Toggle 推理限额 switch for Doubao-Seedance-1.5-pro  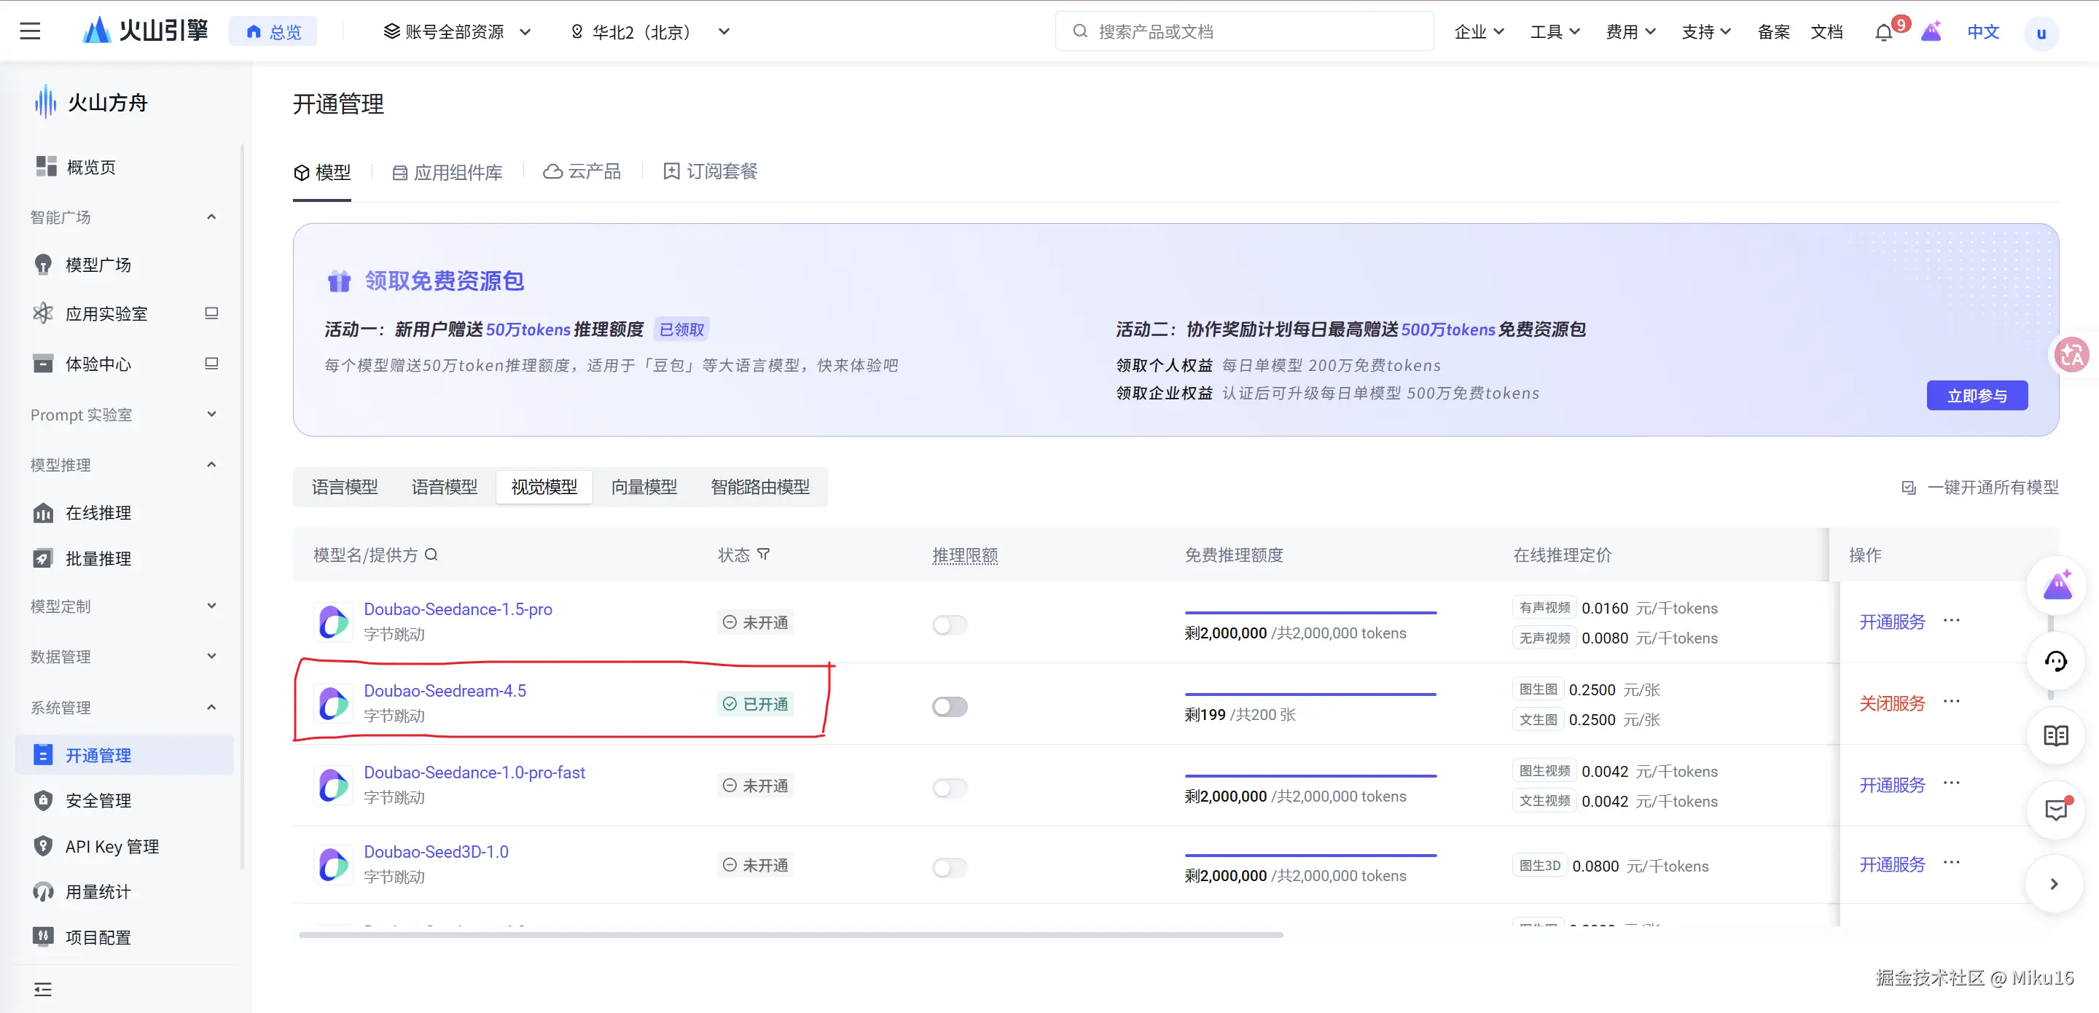tap(949, 625)
